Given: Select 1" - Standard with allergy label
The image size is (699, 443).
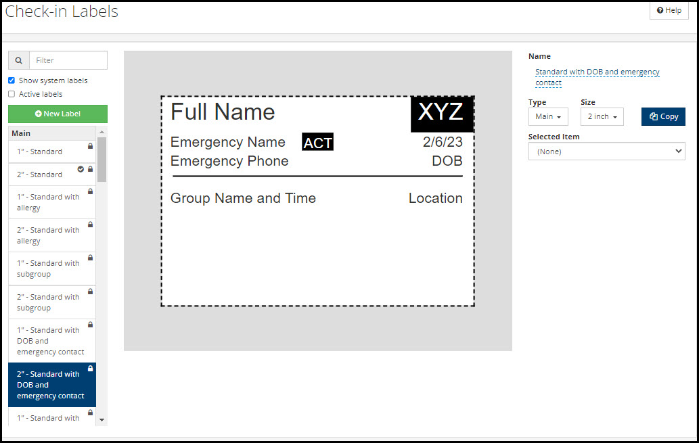Looking at the screenshot, I should pyautogui.click(x=52, y=202).
